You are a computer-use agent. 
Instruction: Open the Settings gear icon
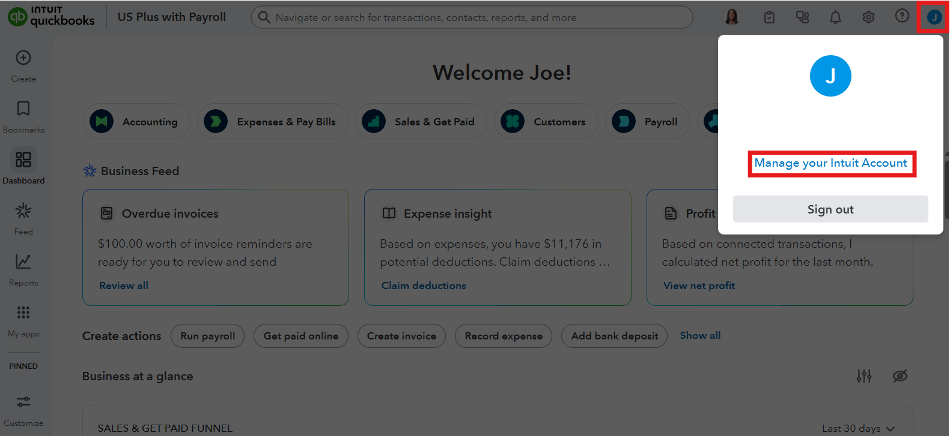coord(868,17)
